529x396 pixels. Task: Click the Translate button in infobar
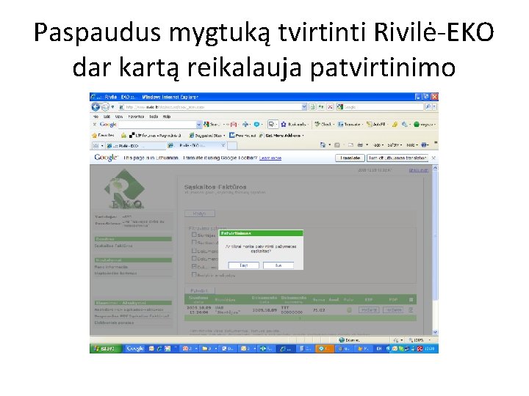[350, 158]
